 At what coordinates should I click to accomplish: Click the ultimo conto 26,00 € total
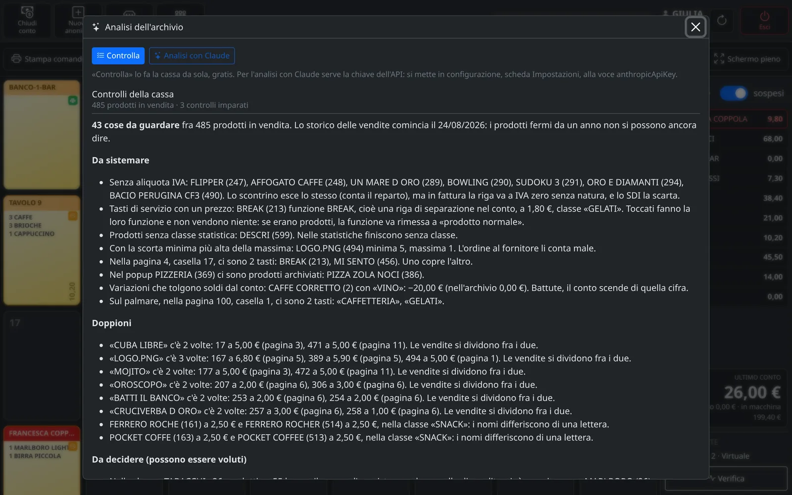click(x=752, y=393)
